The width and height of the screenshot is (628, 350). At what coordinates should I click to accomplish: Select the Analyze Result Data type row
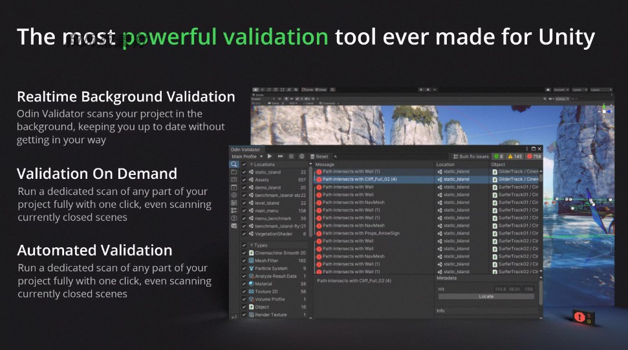(x=274, y=276)
